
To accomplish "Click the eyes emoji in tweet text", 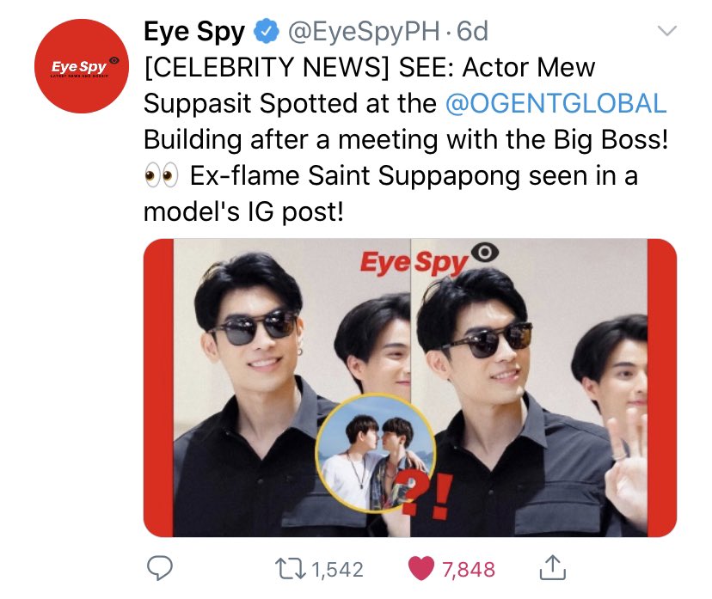I will pos(161,175).
